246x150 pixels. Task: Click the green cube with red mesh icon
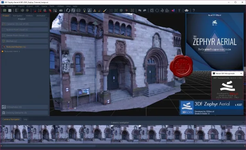tap(45, 11)
